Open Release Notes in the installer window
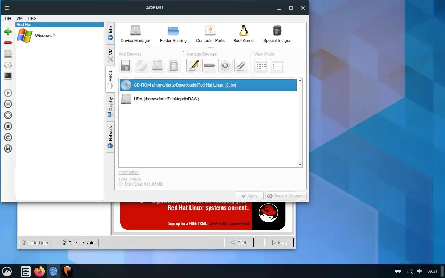 pos(79,243)
